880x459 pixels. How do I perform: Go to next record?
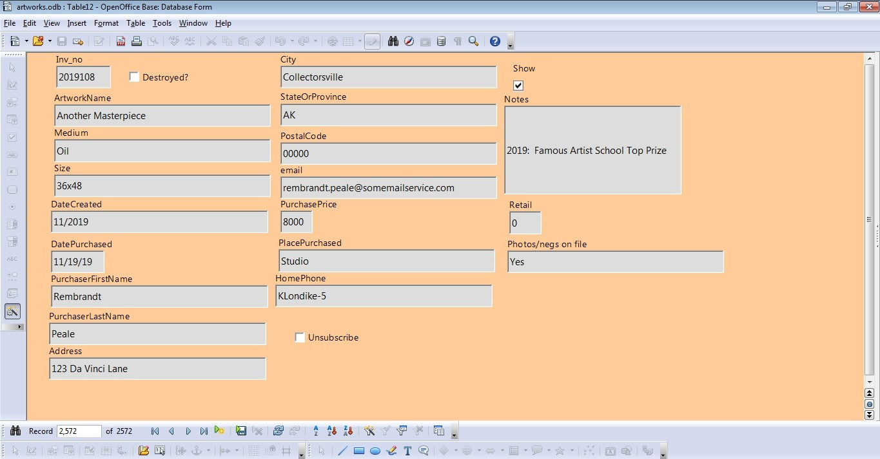tap(188, 431)
